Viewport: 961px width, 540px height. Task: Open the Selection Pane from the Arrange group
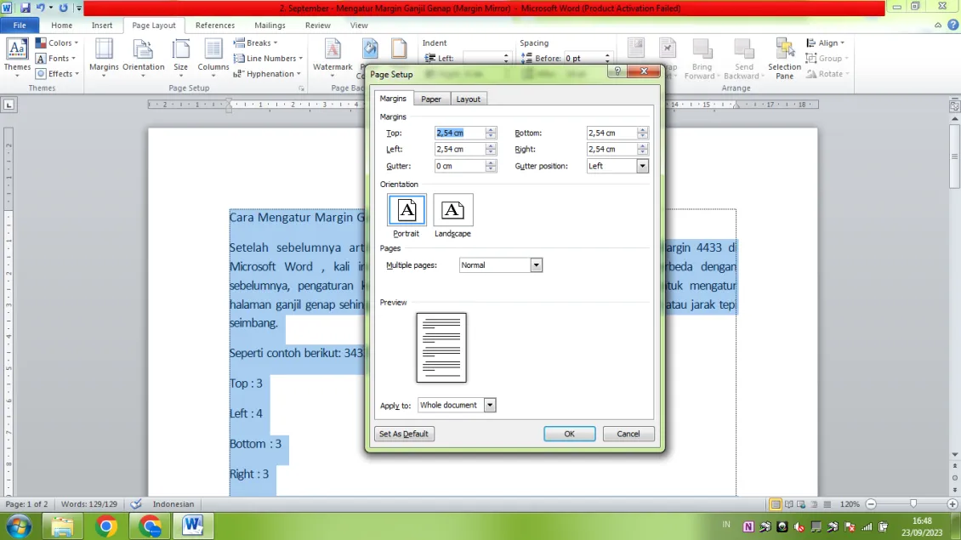pyautogui.click(x=783, y=58)
